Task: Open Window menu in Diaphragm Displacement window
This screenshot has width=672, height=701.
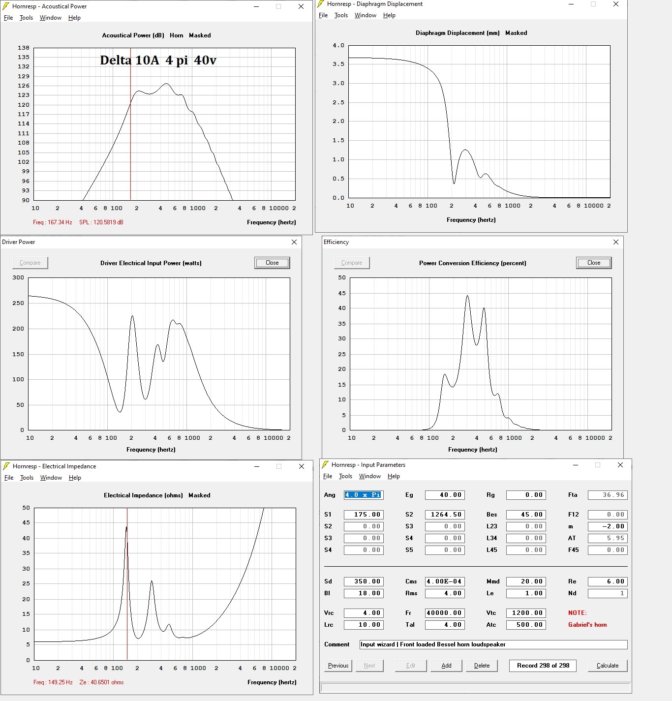Action: click(x=366, y=15)
